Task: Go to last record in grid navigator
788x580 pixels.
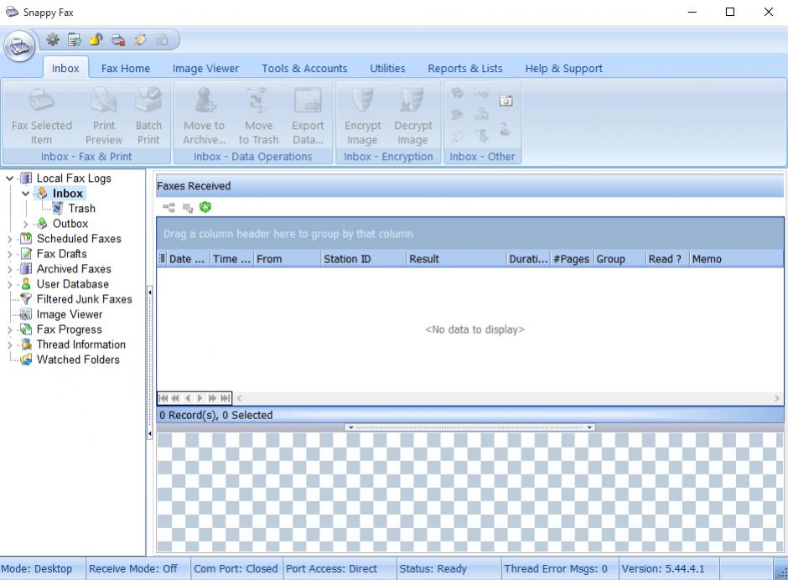Action: click(x=226, y=398)
